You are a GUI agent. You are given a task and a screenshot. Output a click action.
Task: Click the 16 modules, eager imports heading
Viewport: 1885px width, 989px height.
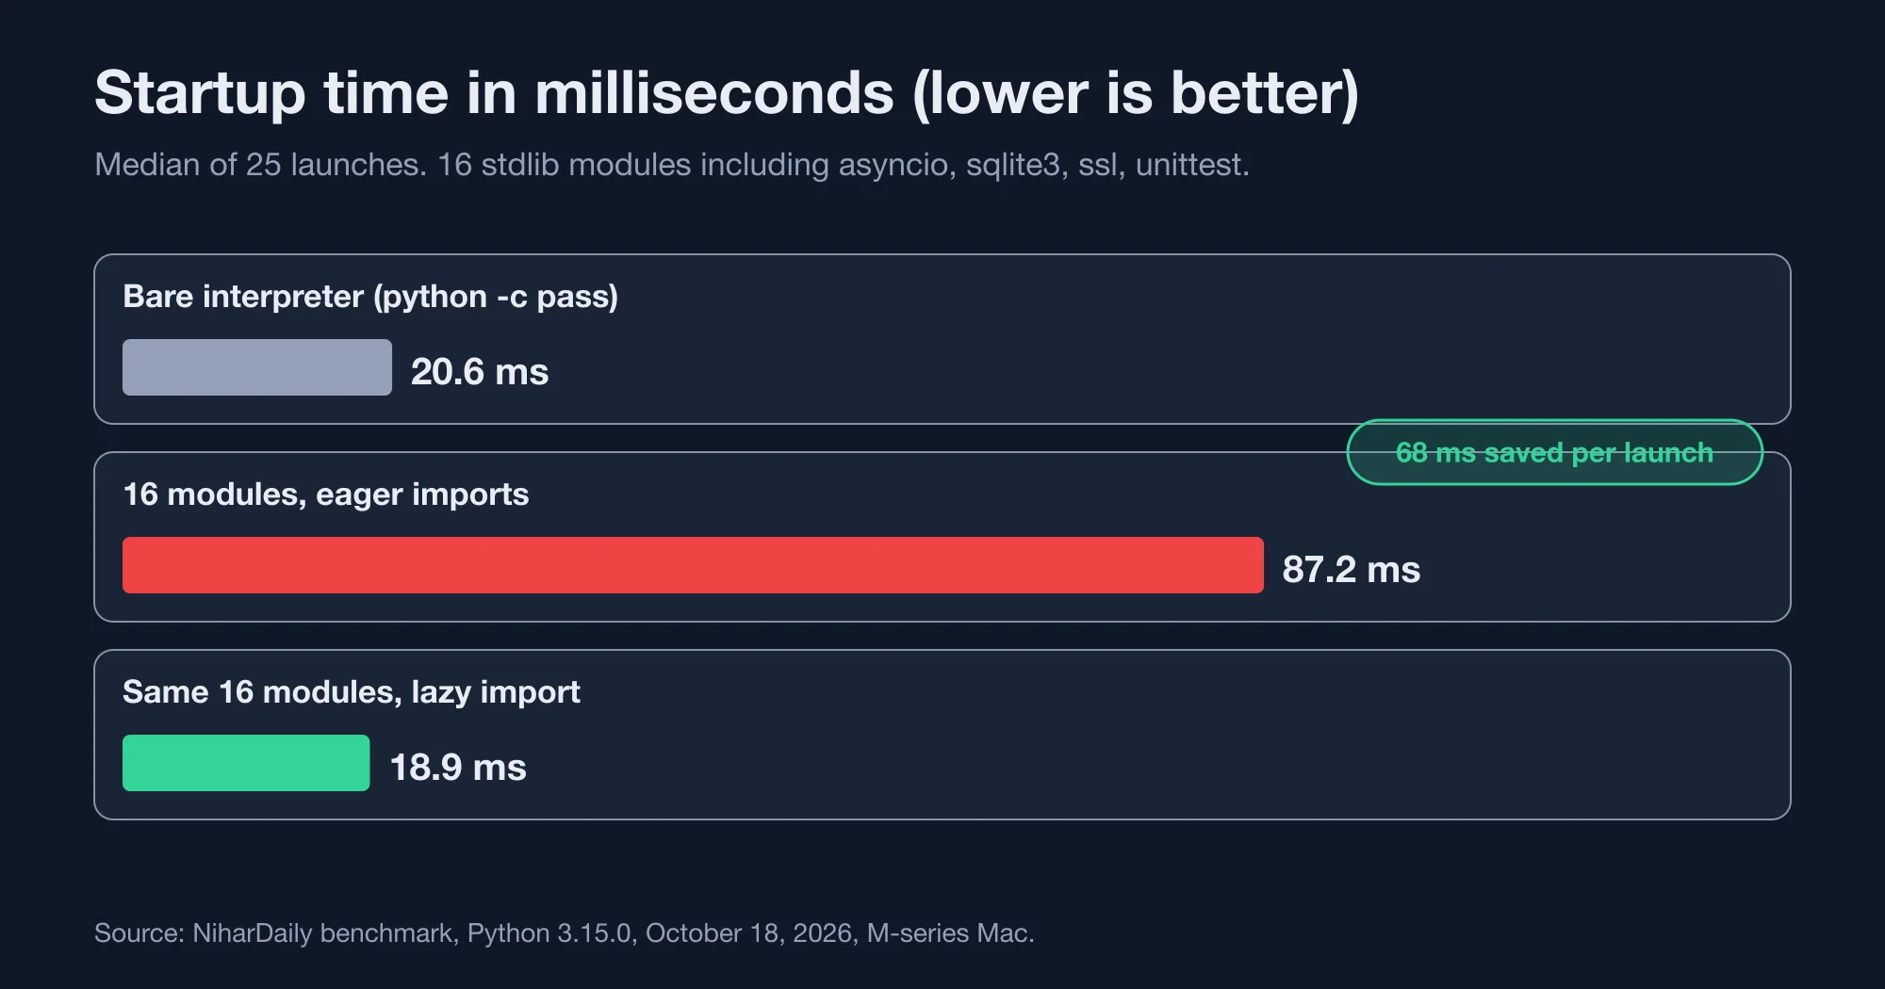pyautogui.click(x=326, y=494)
